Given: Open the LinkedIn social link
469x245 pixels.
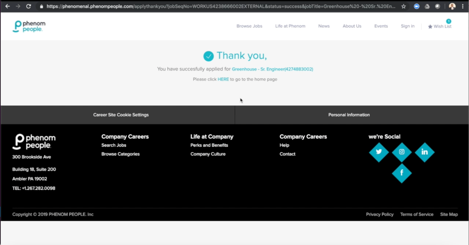Looking at the screenshot, I should point(425,152).
